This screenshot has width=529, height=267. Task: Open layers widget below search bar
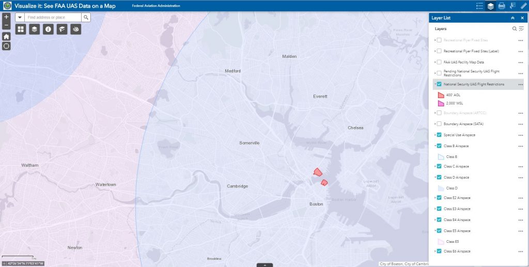(x=35, y=29)
